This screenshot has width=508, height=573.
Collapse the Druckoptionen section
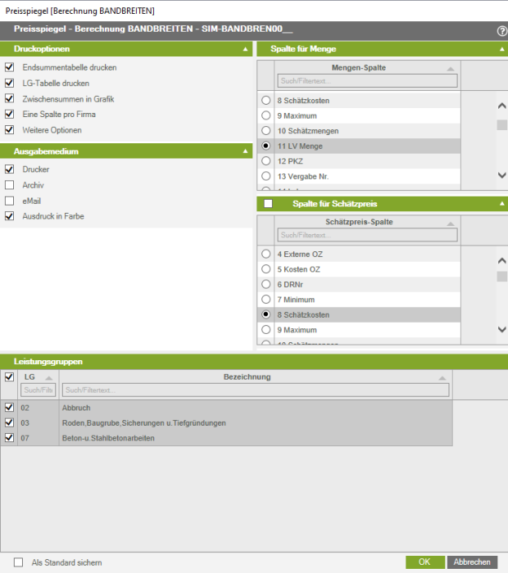point(245,50)
